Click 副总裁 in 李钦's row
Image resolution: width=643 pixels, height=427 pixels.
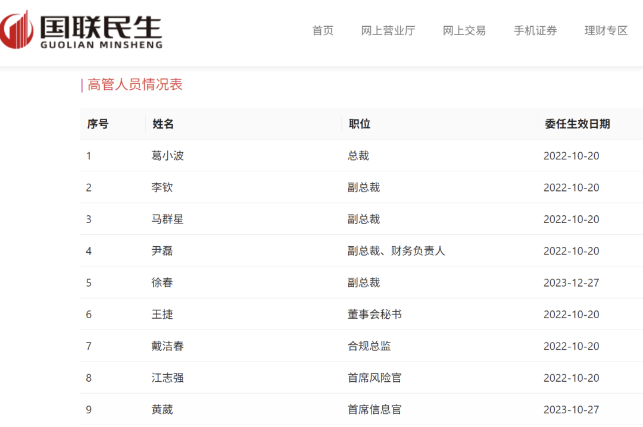(x=364, y=187)
